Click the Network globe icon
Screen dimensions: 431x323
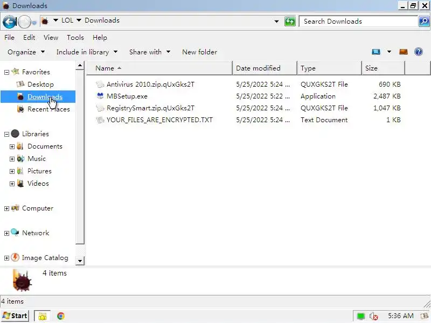[x=15, y=233]
